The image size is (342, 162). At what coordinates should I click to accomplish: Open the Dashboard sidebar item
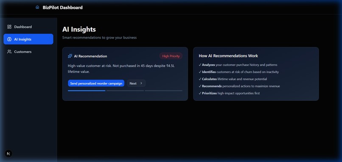pyautogui.click(x=28, y=27)
